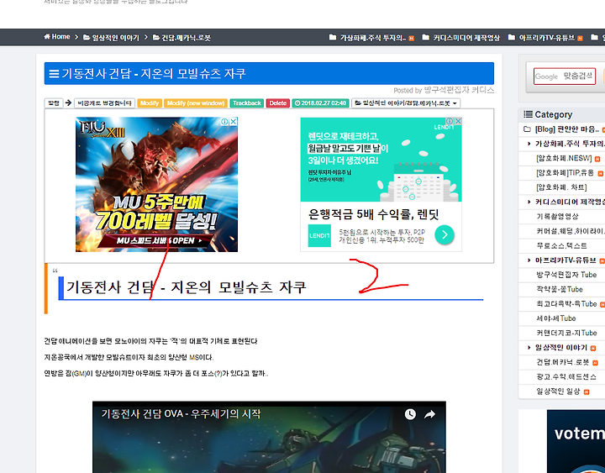Open video title 기동전사 건담 OVA - 우주세기의 시작

[x=181, y=414]
